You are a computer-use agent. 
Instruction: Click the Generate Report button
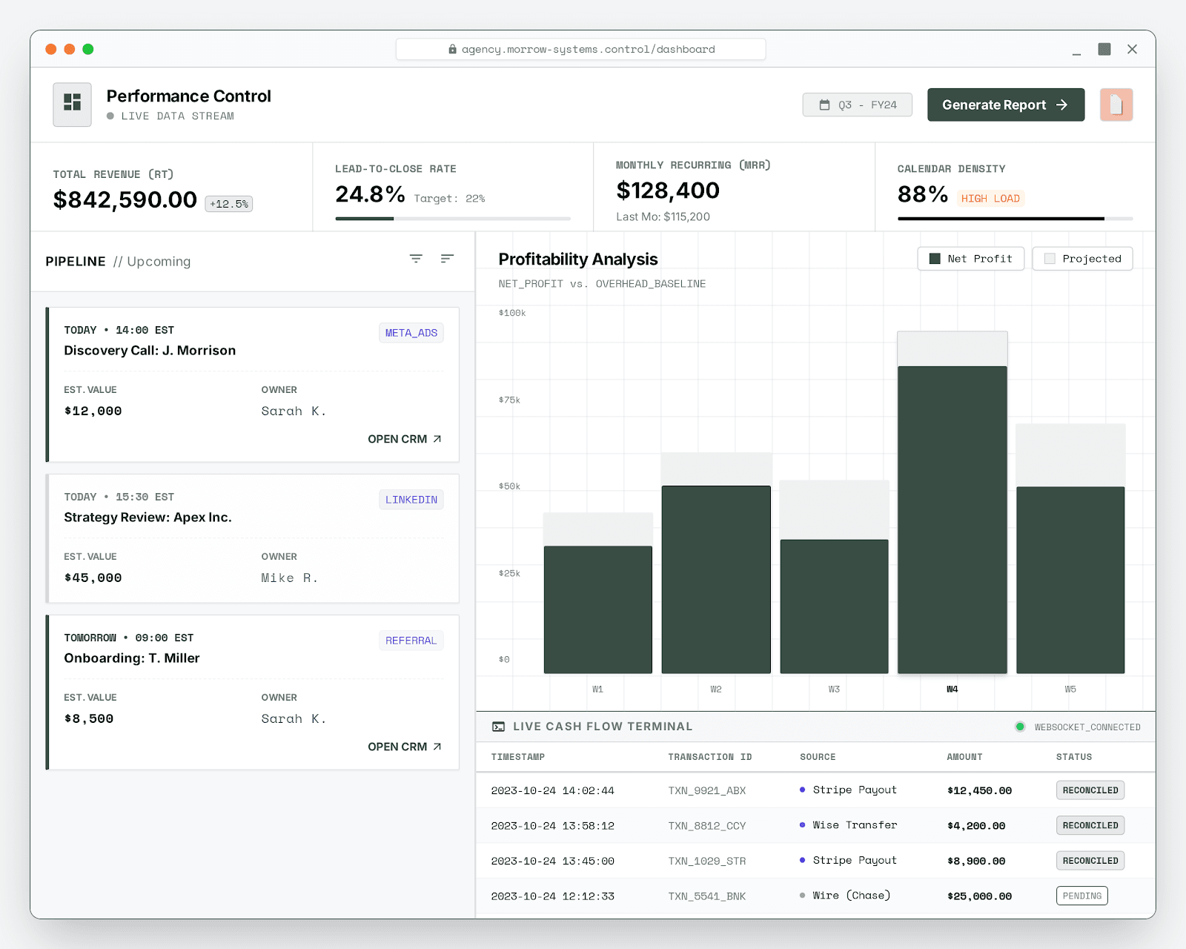point(1005,105)
